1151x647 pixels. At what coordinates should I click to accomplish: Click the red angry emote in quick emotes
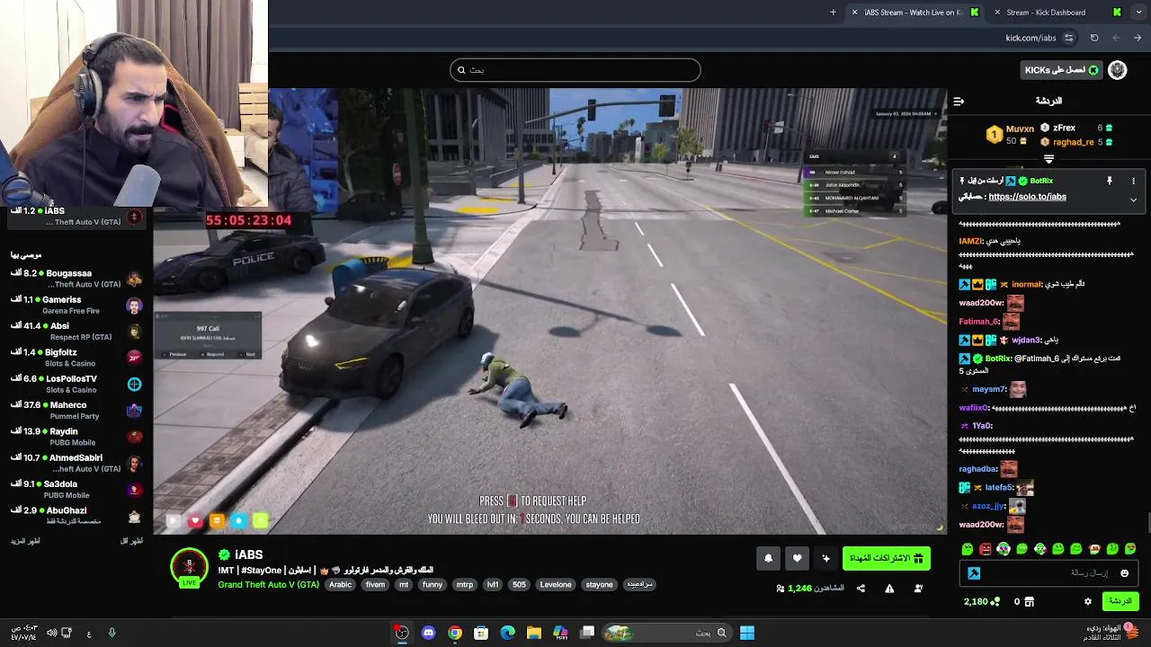coord(986,549)
